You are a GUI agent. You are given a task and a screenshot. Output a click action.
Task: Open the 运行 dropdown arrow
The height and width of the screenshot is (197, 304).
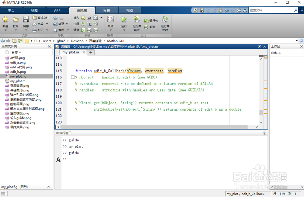pos(124,30)
